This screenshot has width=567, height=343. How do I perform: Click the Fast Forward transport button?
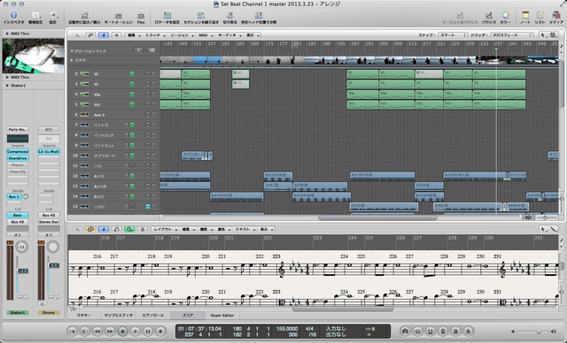click(x=110, y=332)
